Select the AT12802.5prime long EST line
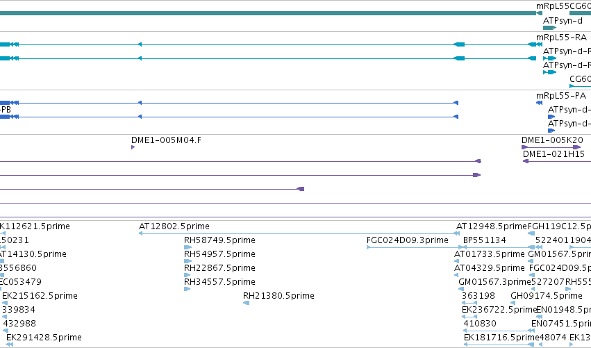The height and width of the screenshot is (348, 591). tap(299, 233)
